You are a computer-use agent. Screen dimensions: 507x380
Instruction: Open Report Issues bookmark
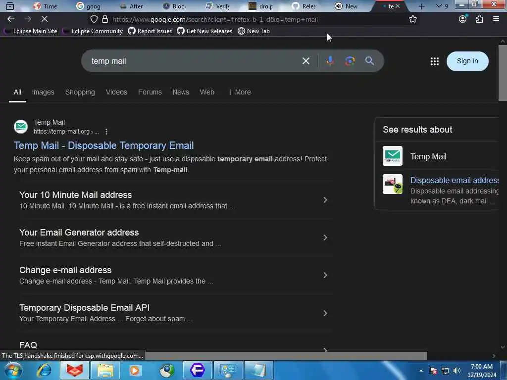pyautogui.click(x=150, y=31)
